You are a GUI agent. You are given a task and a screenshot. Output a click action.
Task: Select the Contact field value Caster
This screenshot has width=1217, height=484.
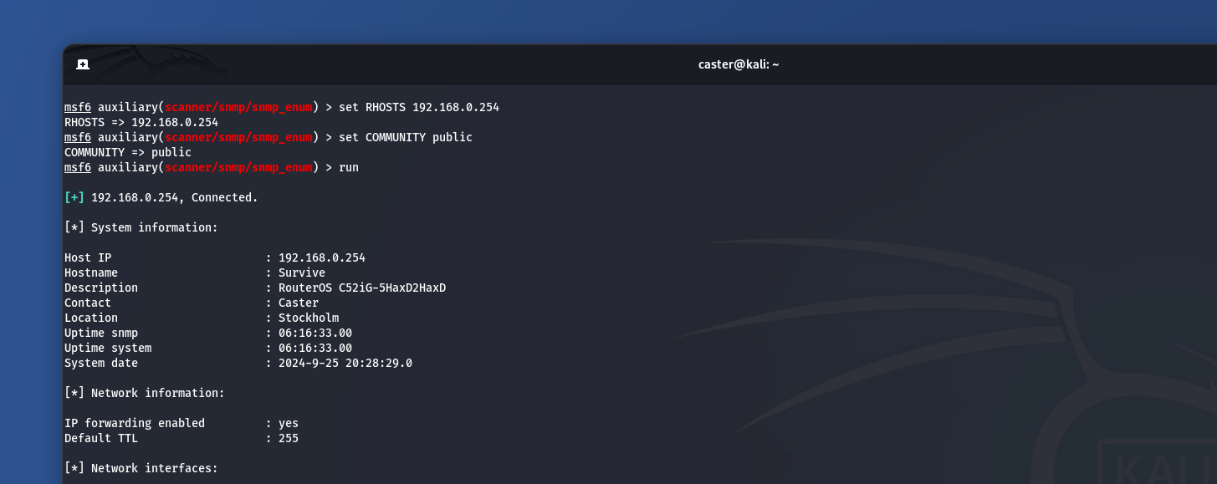298,303
